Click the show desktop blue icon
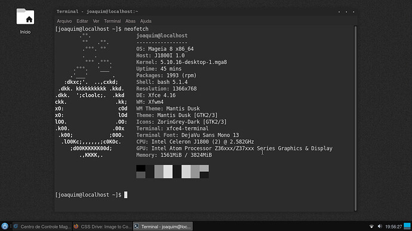Screen dimensions: 412x231 point(407,226)
